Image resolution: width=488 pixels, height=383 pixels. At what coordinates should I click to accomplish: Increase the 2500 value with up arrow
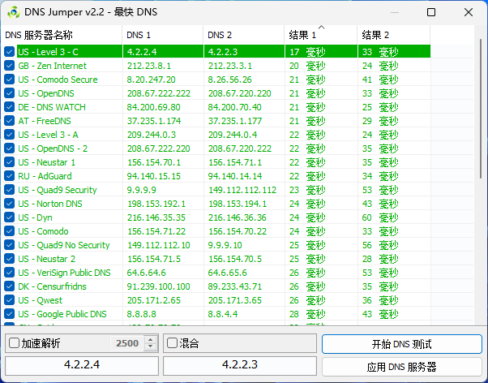[x=150, y=340]
